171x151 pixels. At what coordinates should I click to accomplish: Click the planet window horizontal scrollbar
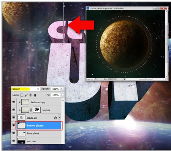tap(146, 79)
